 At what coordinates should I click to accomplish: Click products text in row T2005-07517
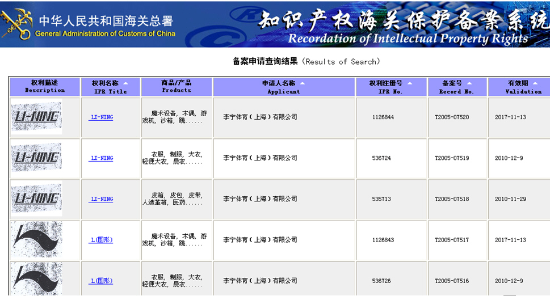[174, 240]
